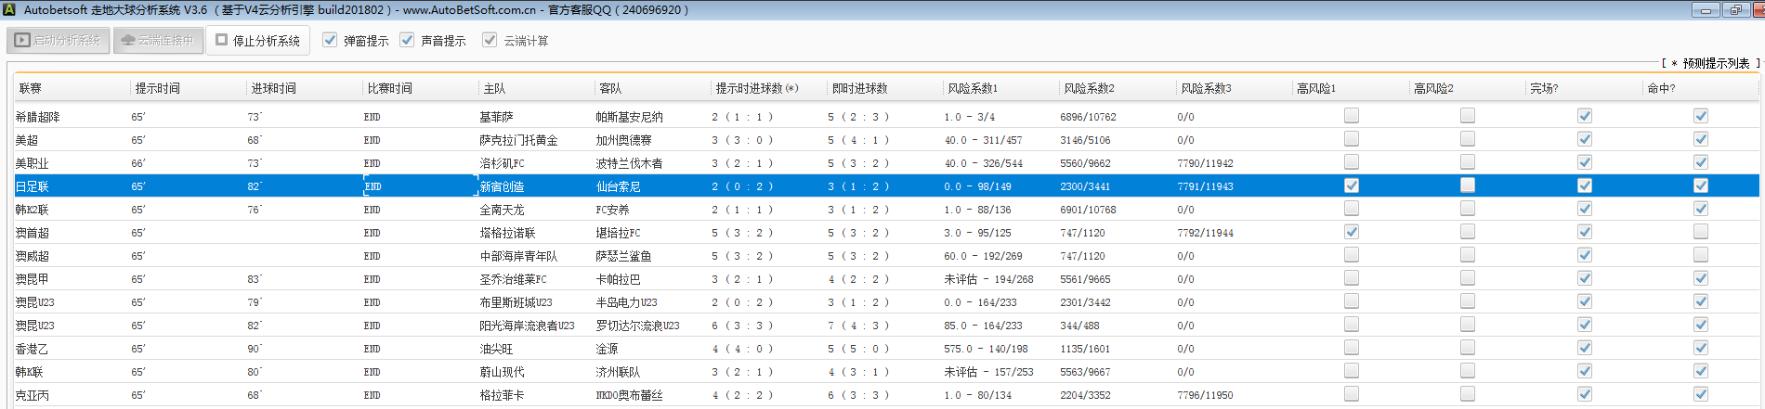
Task: Toggle the 云端计算 cloud computing checkbox
Action: (490, 40)
